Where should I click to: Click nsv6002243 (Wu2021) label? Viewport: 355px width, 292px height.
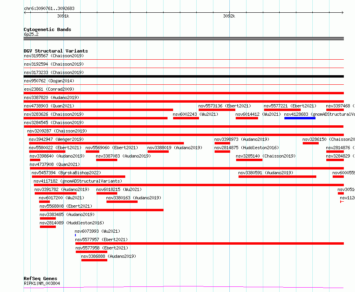195,114
